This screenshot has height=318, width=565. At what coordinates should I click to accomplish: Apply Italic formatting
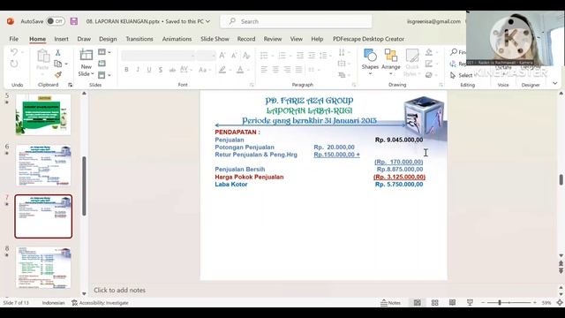tap(138, 70)
